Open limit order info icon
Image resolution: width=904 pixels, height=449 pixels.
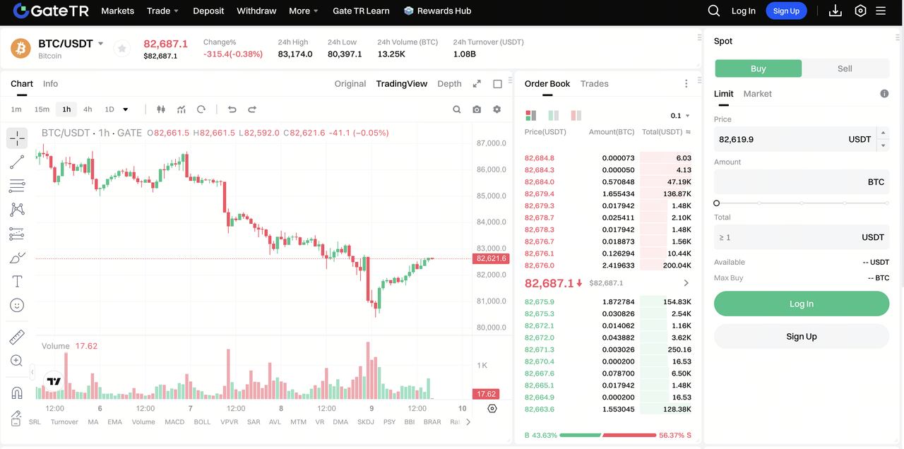click(x=884, y=94)
